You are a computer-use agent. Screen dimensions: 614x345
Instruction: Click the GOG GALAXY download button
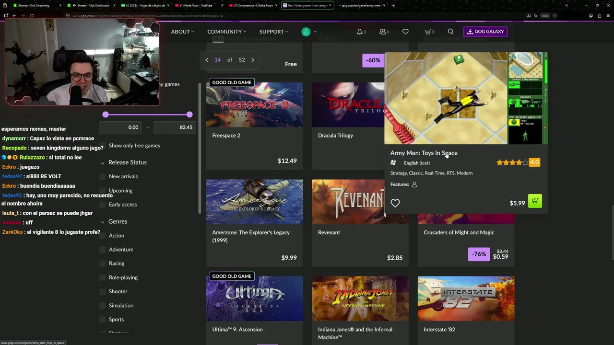(485, 32)
